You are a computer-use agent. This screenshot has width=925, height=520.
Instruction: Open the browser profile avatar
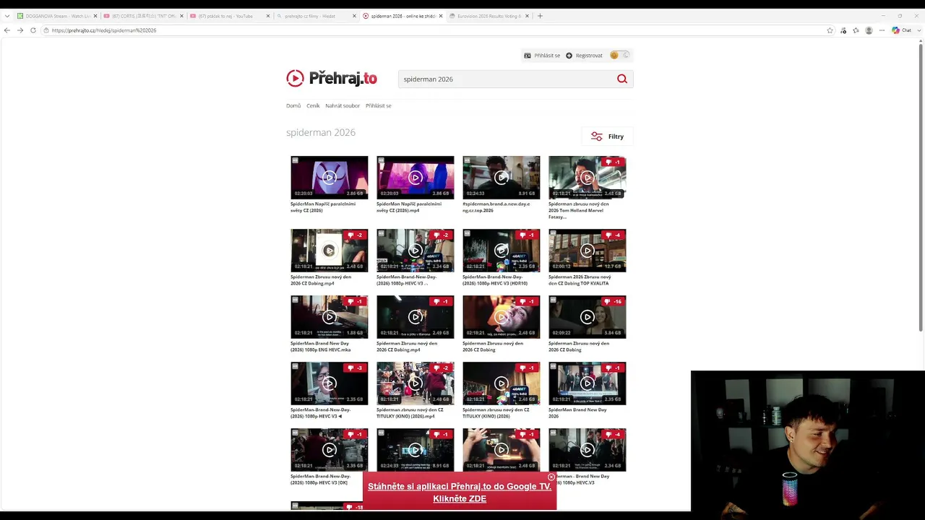(x=869, y=30)
